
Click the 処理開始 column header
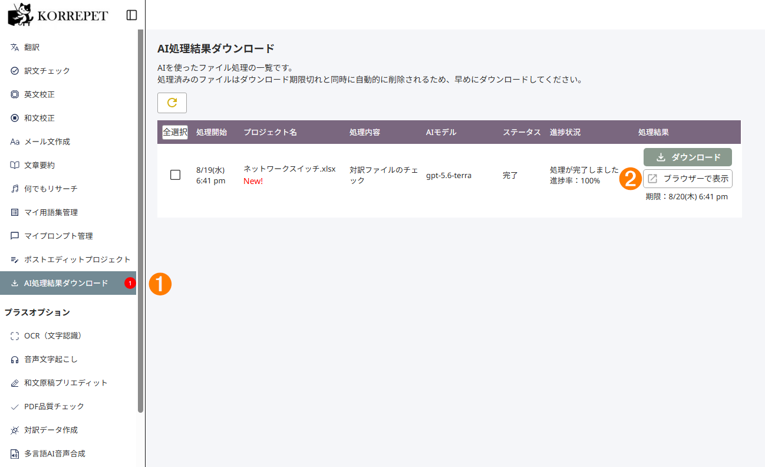pyautogui.click(x=212, y=132)
